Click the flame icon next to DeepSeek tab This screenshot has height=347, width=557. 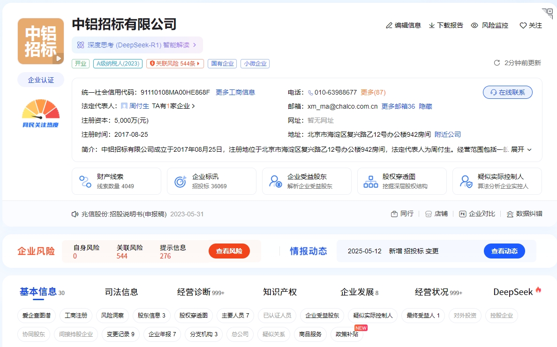[x=539, y=289]
